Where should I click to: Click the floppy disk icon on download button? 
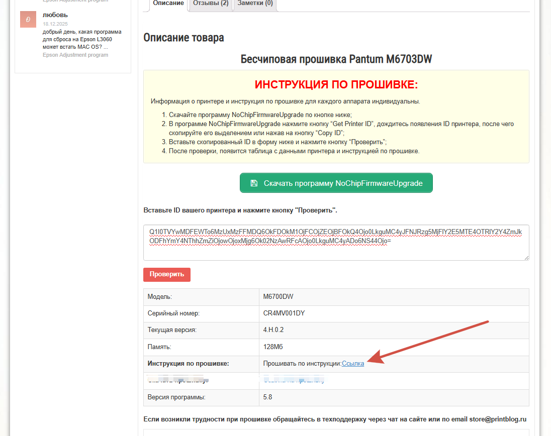254,183
